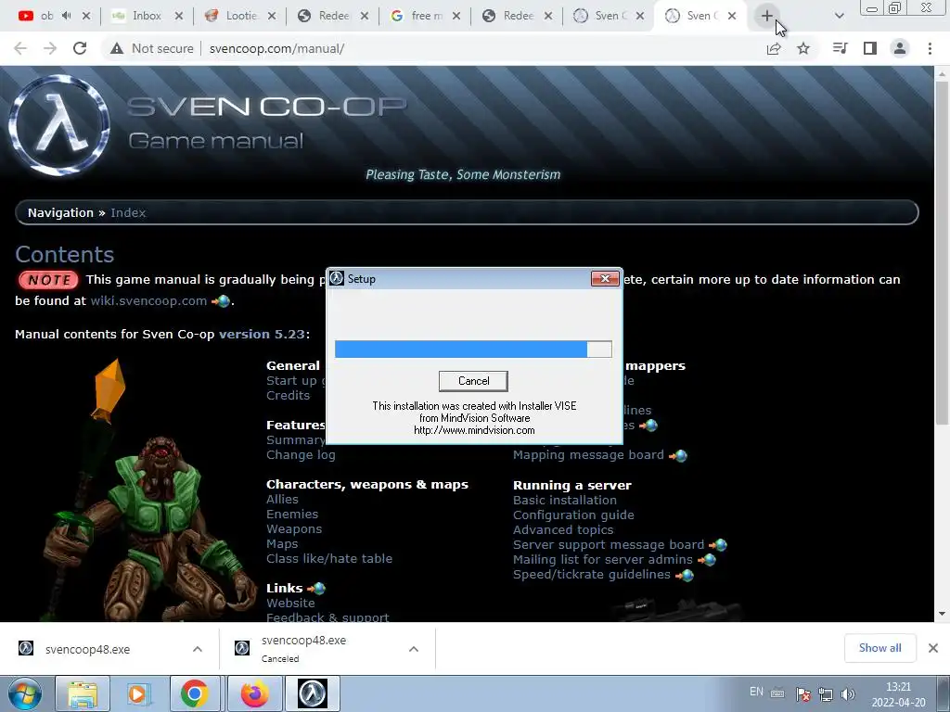
Task: Open the version 5.23 link
Action: 262,334
